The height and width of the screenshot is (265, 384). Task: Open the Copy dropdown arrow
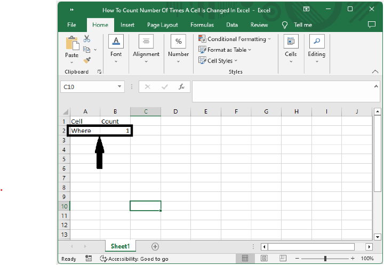click(95, 50)
